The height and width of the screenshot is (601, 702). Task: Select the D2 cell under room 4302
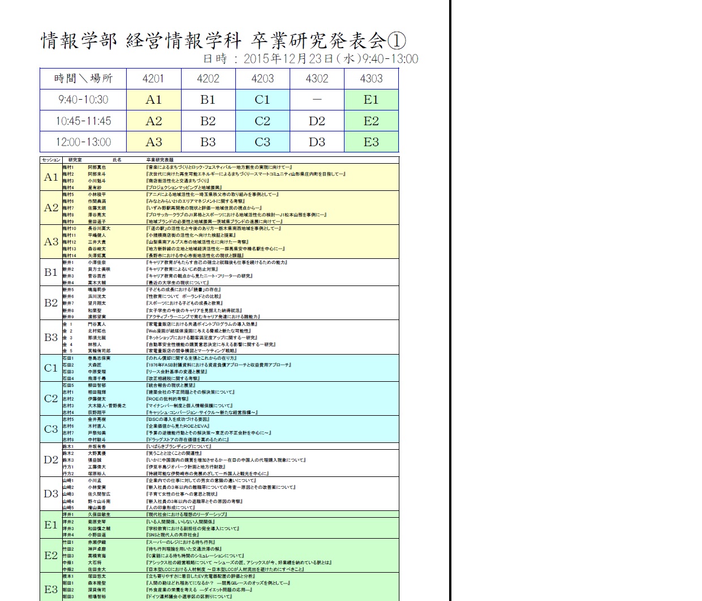click(317, 121)
